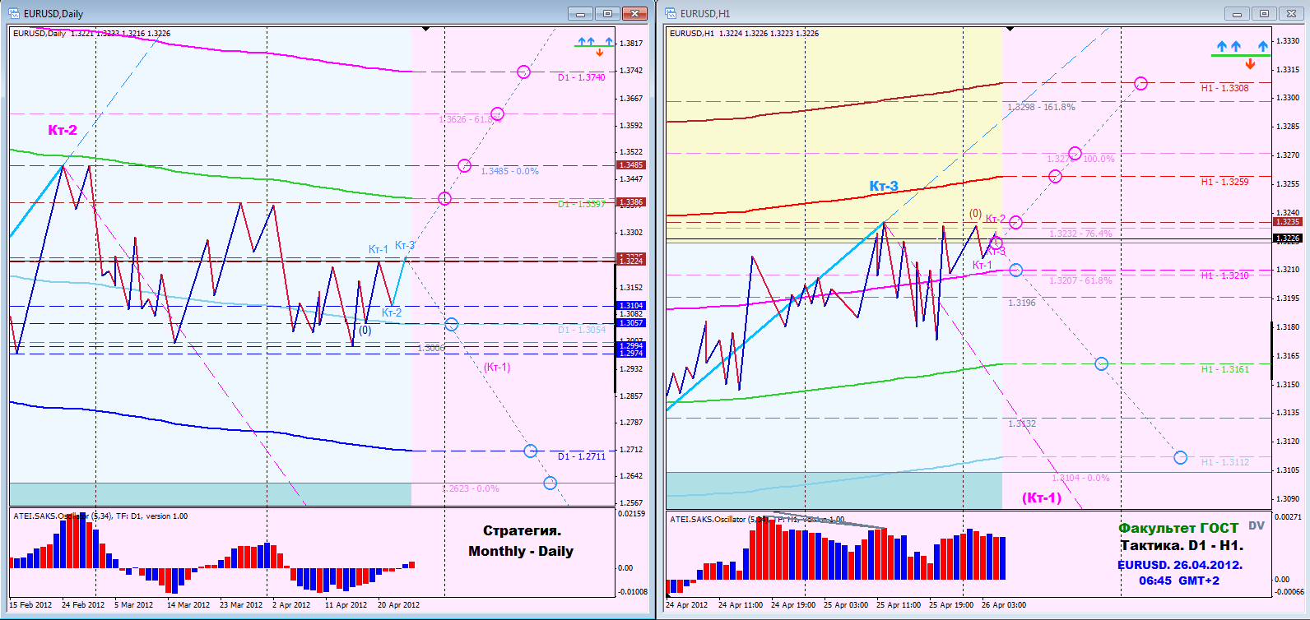
Task: Click the H1 - 1.3210 level label
Action: [x=1224, y=275]
